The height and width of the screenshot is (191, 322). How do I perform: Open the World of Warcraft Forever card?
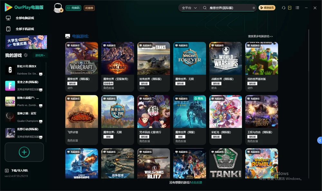[190, 67]
